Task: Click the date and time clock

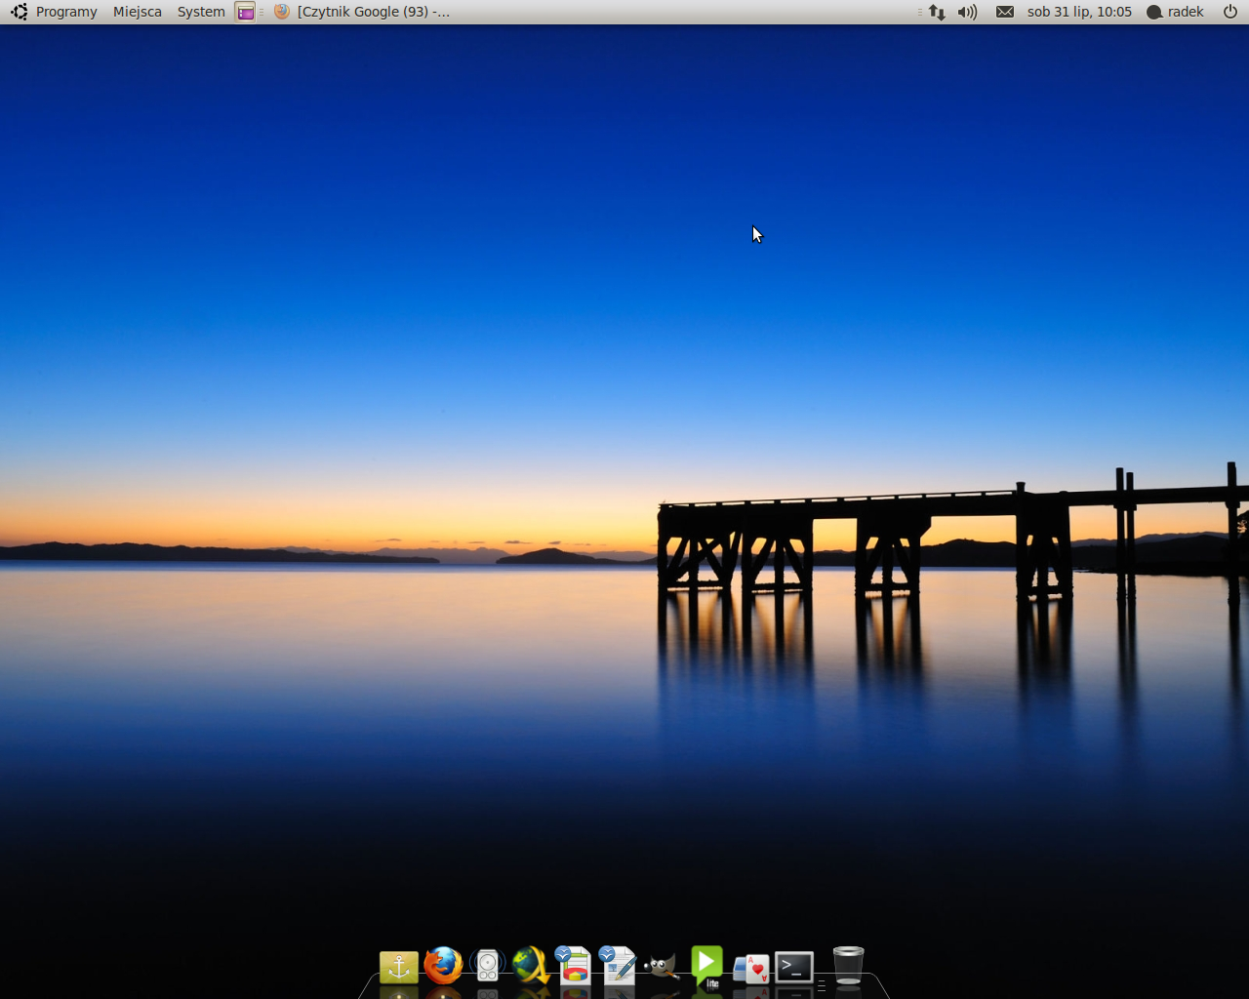Action: [1079, 12]
